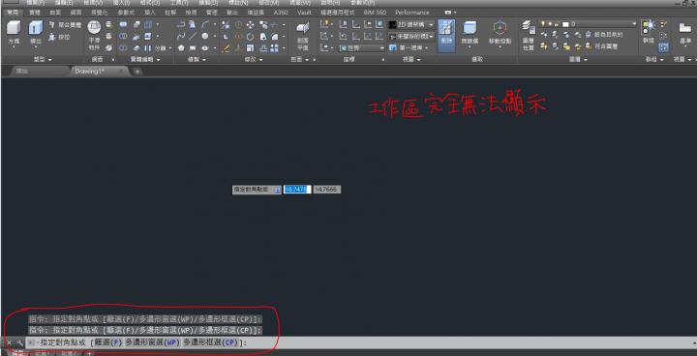Select the Polyline draw tool
697x356 pixels.
tap(181, 25)
